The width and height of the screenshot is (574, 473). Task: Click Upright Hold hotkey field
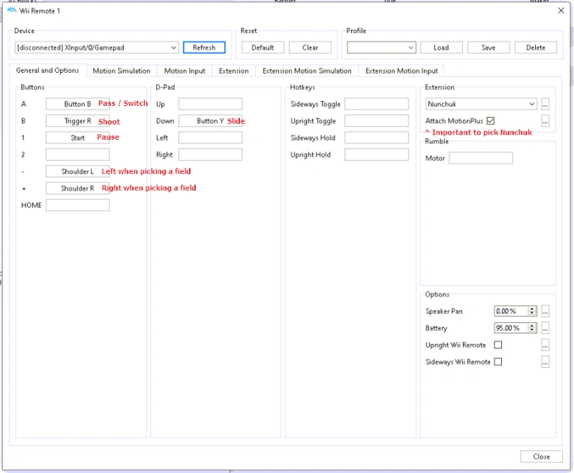point(377,155)
